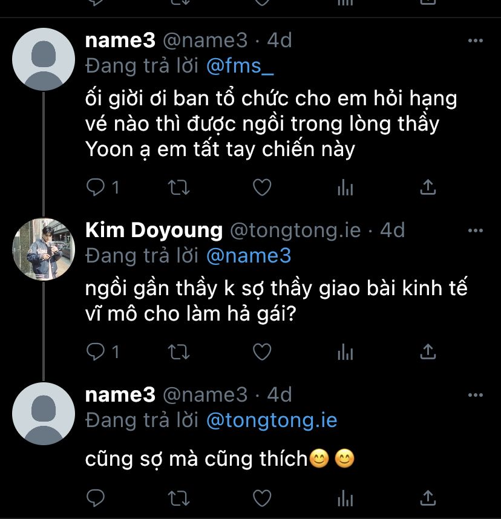Open more options on Kim Doyoung's tweet

point(476,230)
